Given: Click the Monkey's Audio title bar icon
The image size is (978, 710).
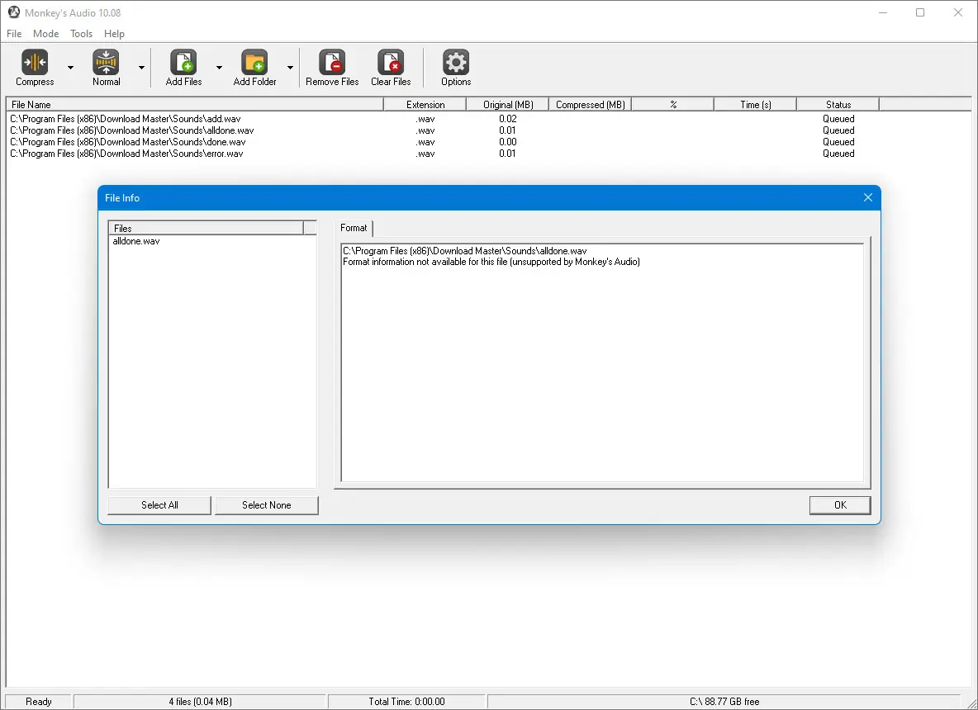Looking at the screenshot, I should tap(14, 12).
